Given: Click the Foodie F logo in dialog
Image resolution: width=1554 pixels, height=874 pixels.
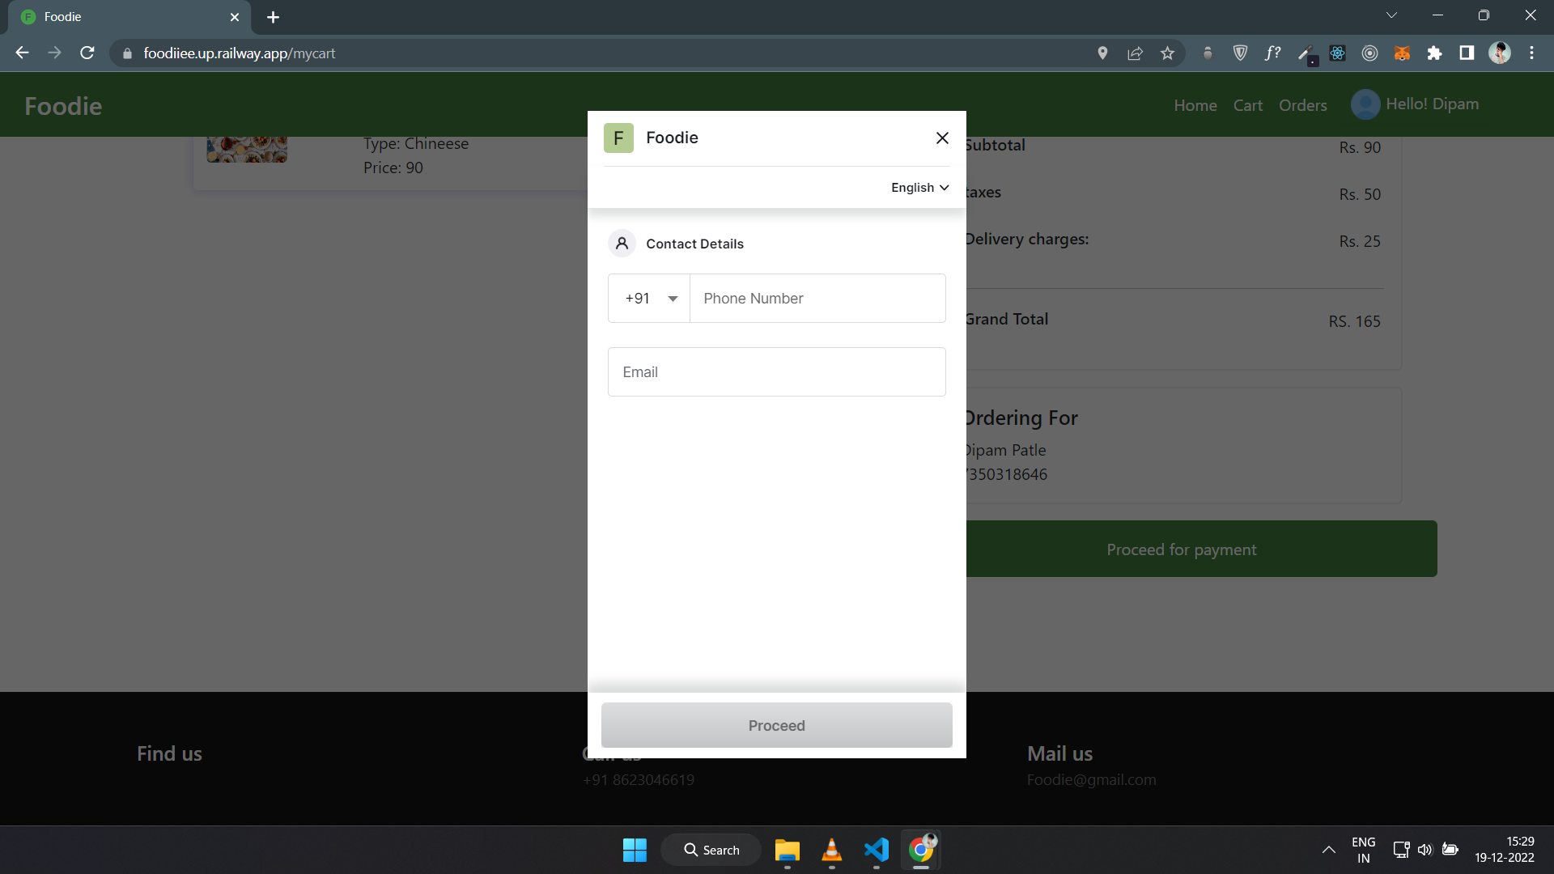Looking at the screenshot, I should (x=618, y=138).
